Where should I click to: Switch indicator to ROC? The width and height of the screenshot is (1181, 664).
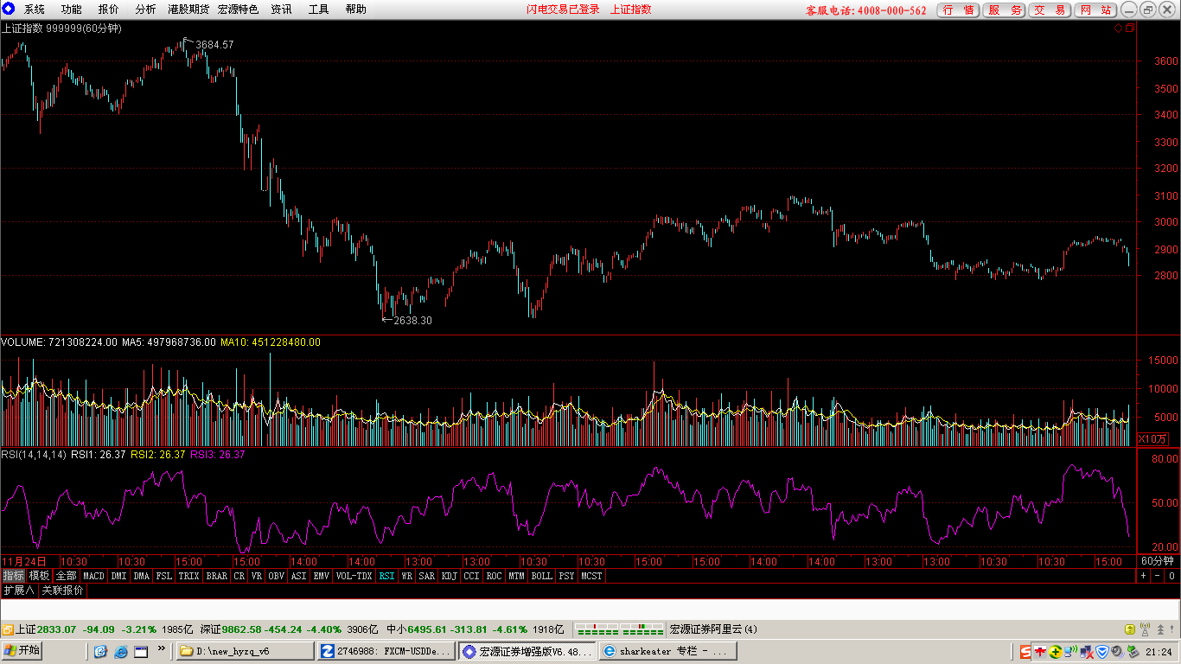(495, 576)
